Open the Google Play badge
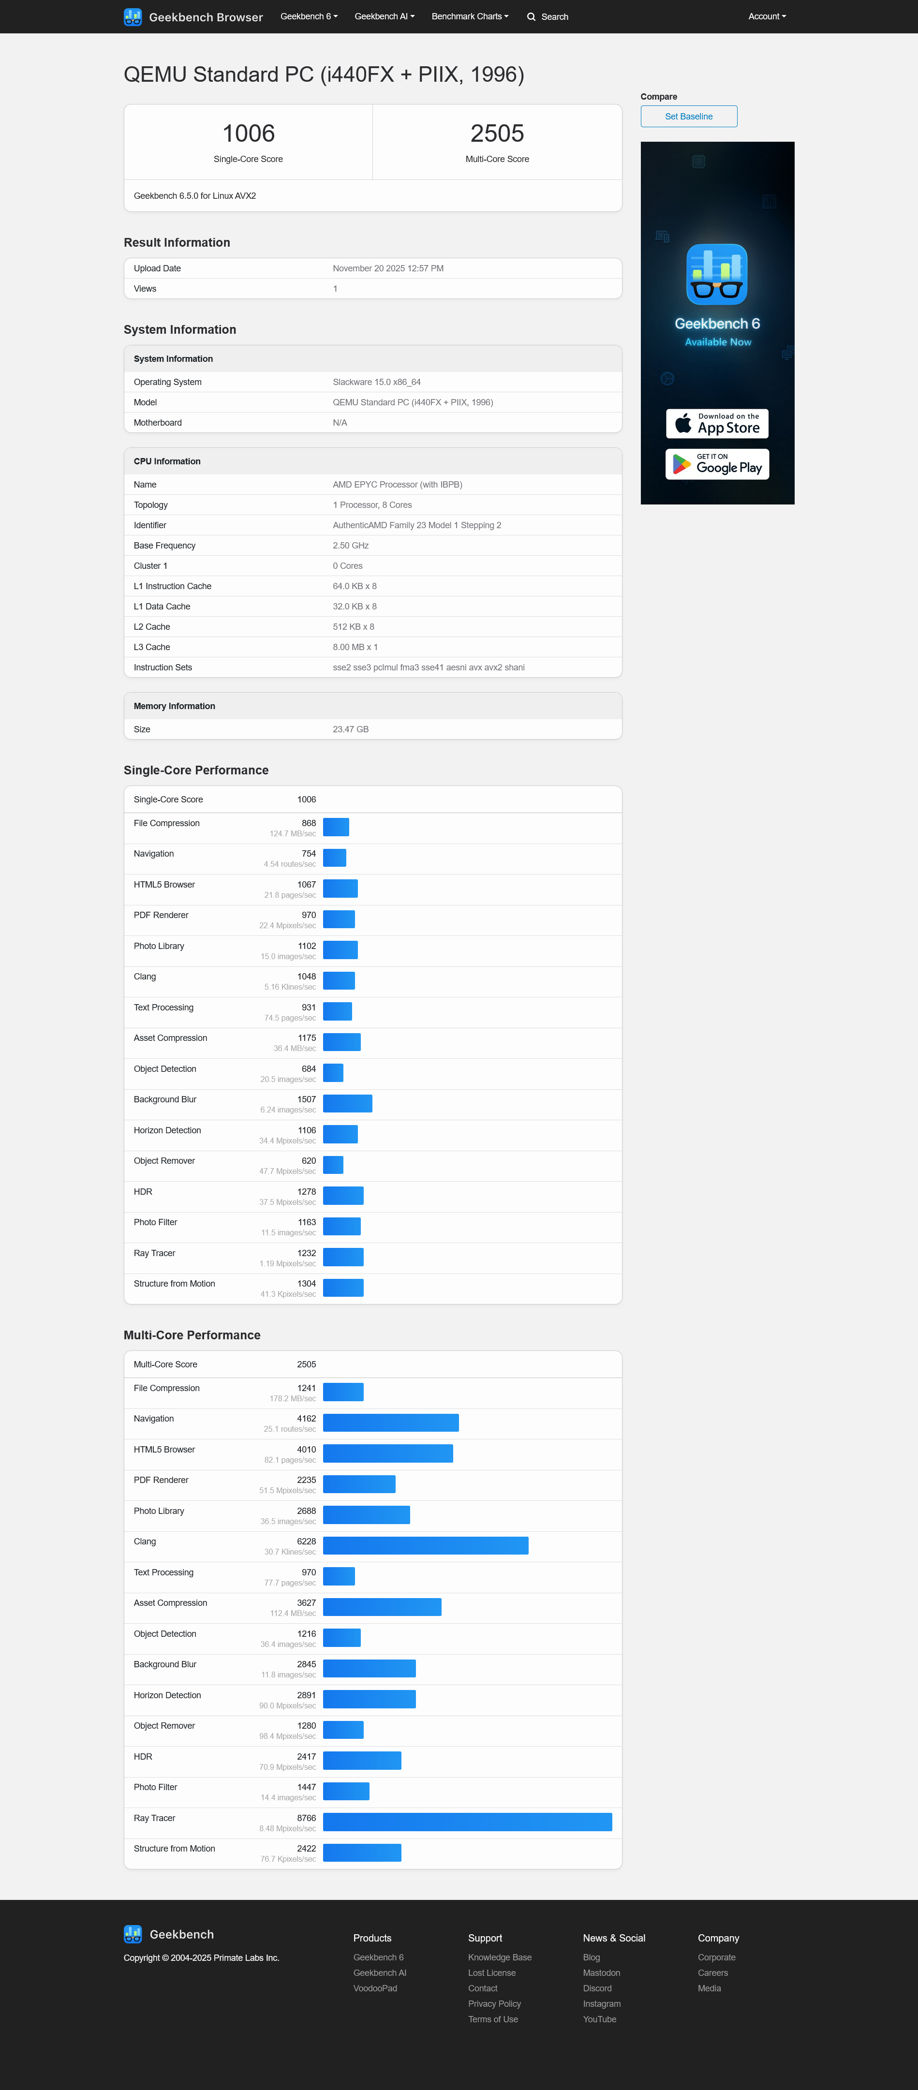918x2090 pixels. coord(716,463)
